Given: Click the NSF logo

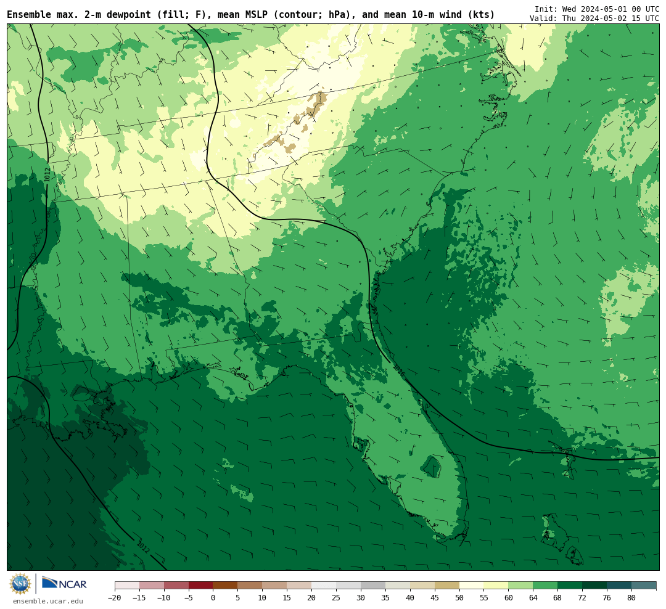Looking at the screenshot, I should click(x=20, y=584).
